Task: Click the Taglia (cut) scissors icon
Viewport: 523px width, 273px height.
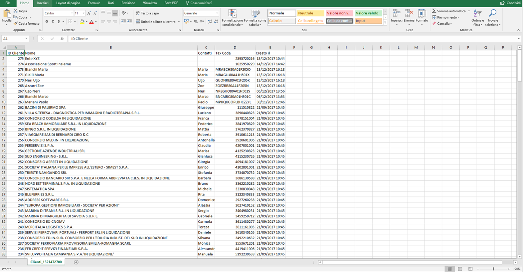Action: click(x=15, y=11)
